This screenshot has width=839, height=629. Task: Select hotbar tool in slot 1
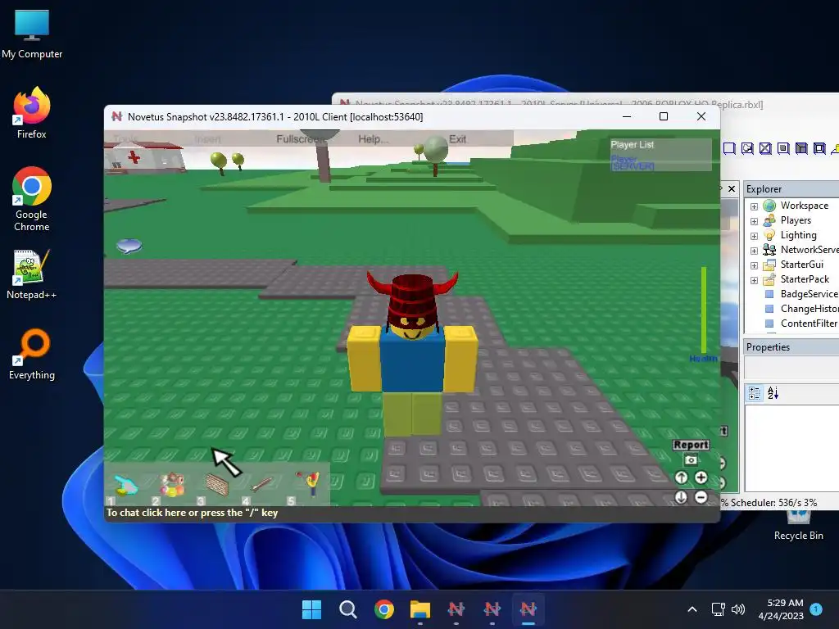tap(126, 485)
